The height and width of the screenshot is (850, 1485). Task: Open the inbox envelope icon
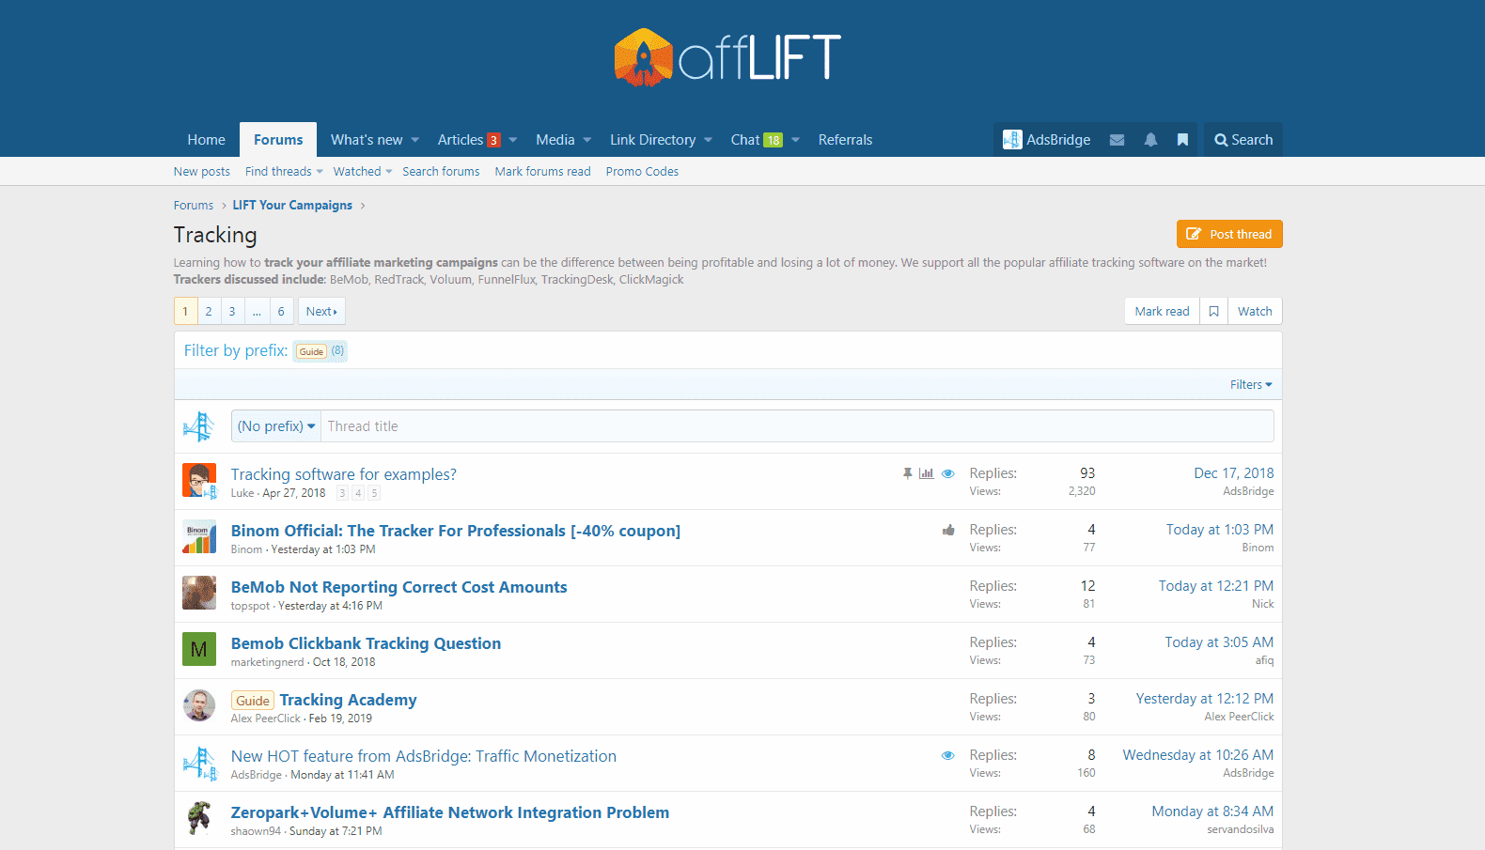[x=1117, y=140]
